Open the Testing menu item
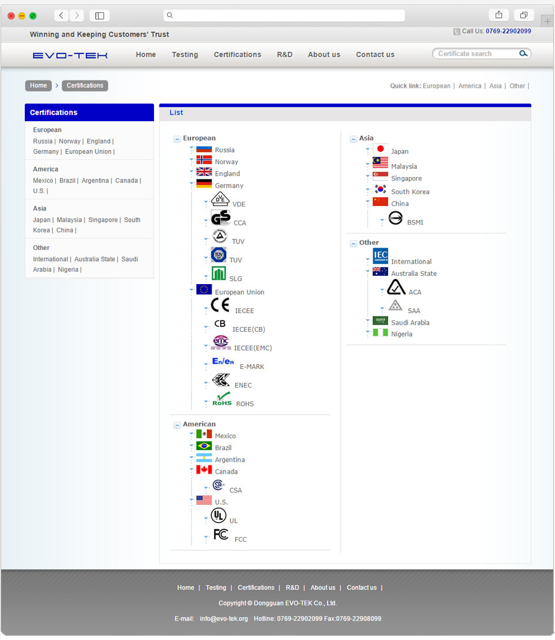Screen dimensions: 555x640 (x=185, y=55)
